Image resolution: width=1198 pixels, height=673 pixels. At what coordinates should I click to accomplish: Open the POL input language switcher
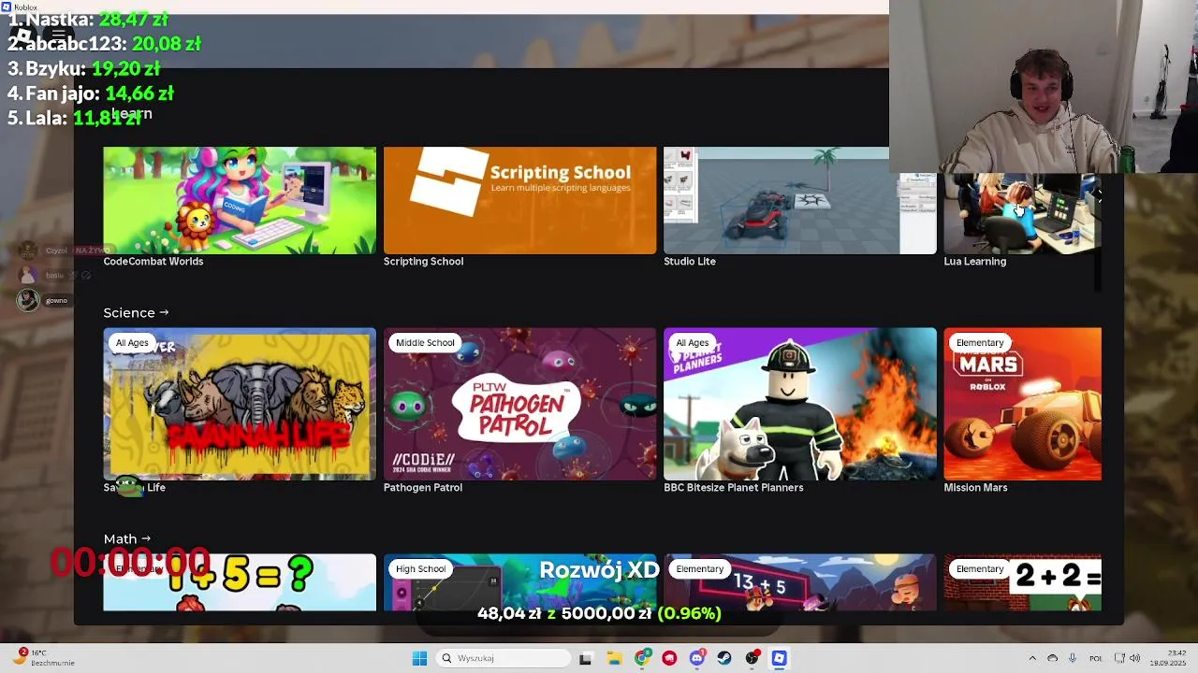1095,658
